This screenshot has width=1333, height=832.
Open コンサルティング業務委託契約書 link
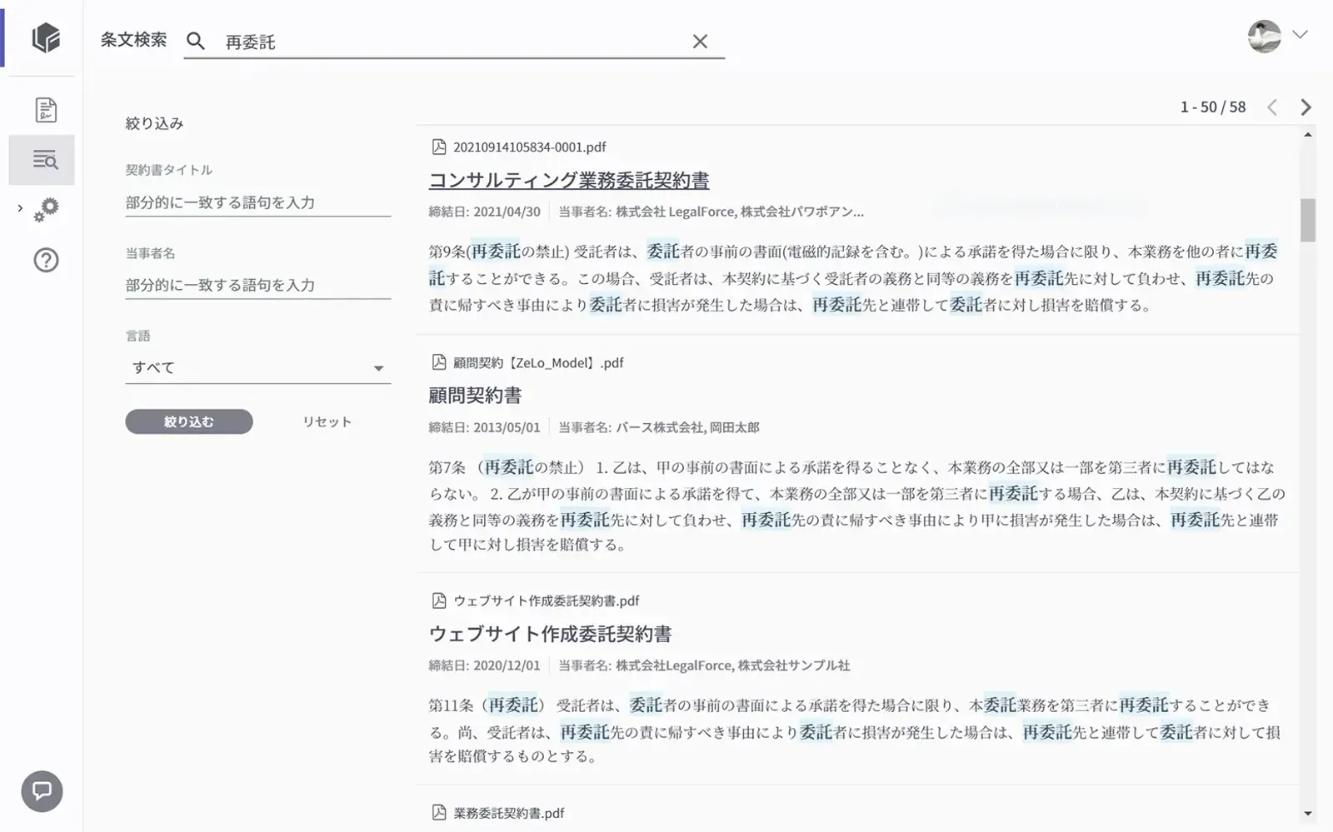pyautogui.click(x=568, y=180)
